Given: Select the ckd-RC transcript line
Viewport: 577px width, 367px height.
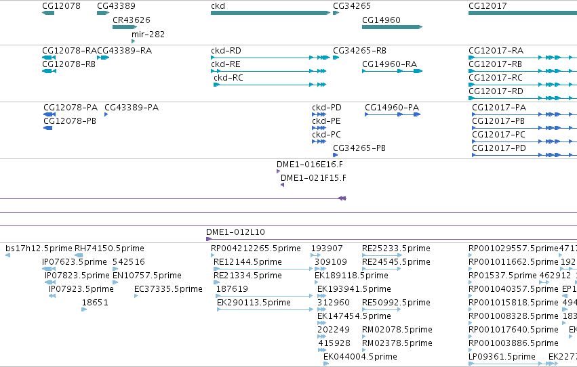Looking at the screenshot, I should tap(270, 85).
